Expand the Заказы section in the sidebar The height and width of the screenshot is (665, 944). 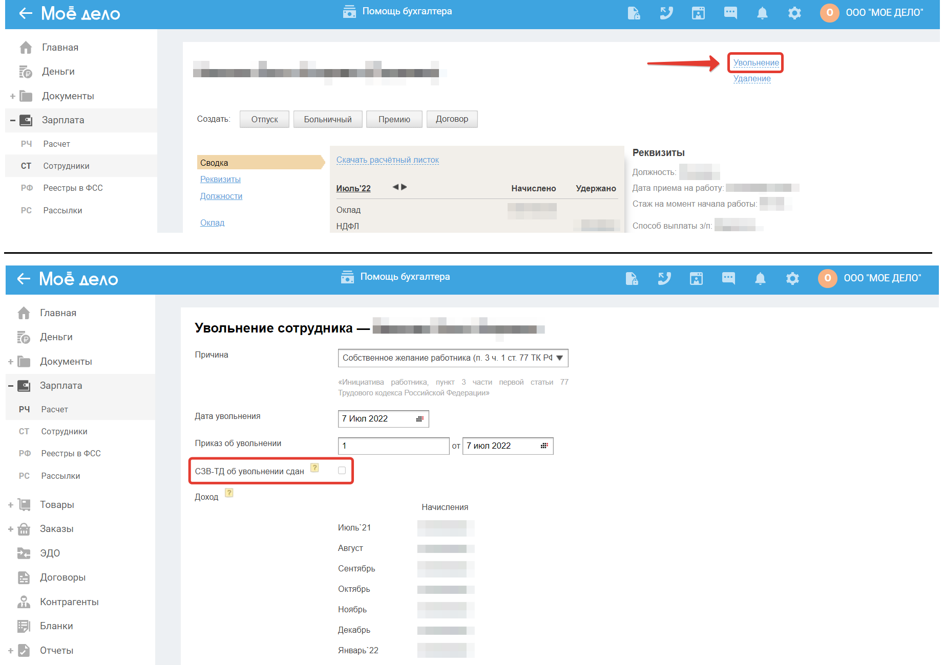tap(11, 529)
